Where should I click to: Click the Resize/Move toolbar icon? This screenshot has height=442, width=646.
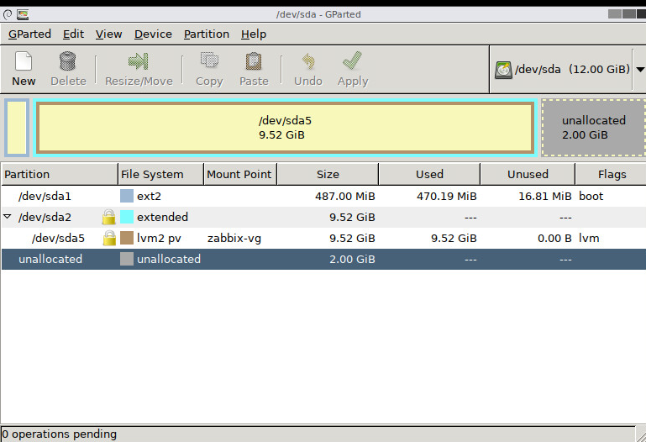pyautogui.click(x=139, y=61)
